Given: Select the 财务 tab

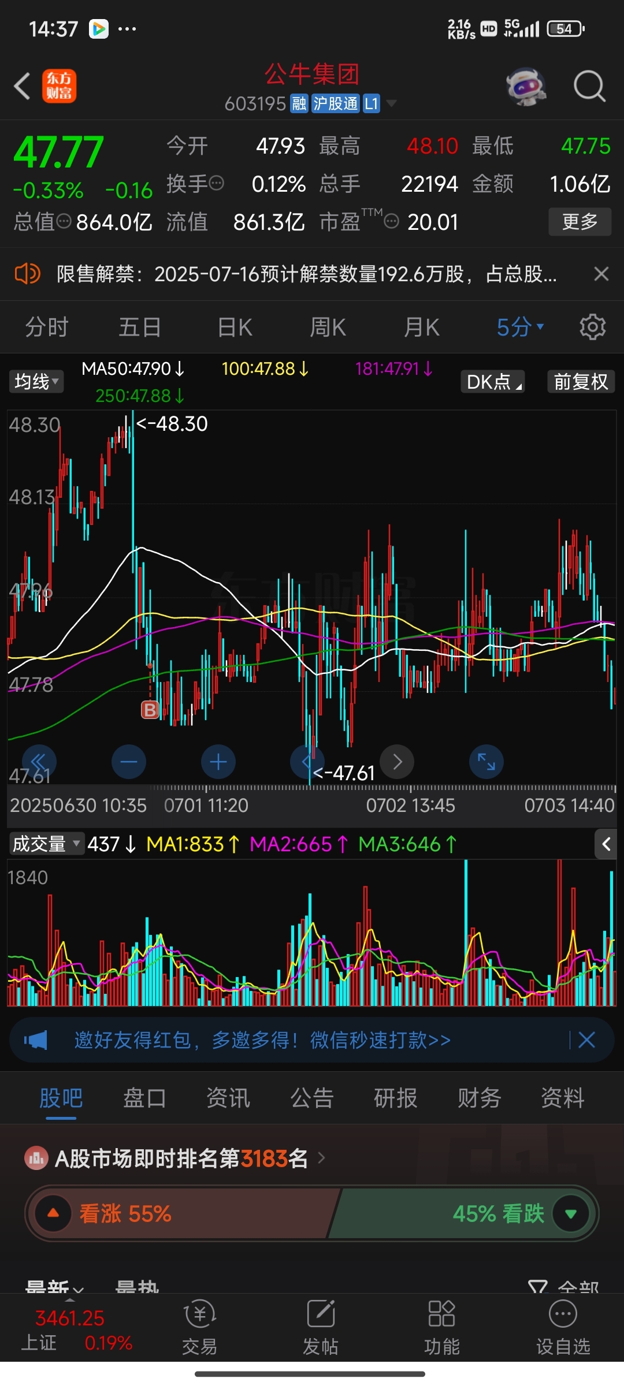Looking at the screenshot, I should pyautogui.click(x=479, y=1098).
